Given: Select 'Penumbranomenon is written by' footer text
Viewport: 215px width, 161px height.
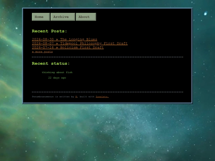Looking at the screenshot, I should 53,97.
